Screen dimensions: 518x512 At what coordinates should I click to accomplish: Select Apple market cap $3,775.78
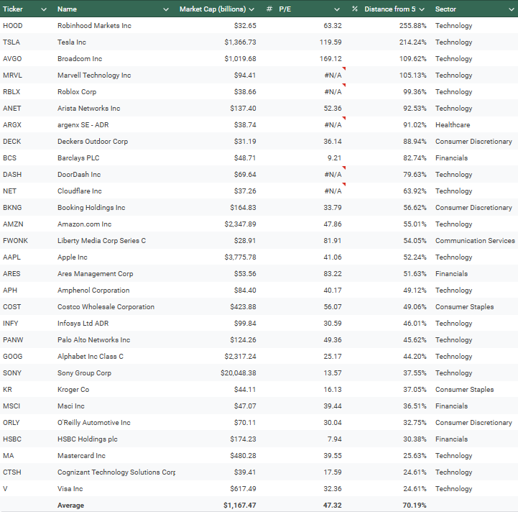tap(240, 257)
